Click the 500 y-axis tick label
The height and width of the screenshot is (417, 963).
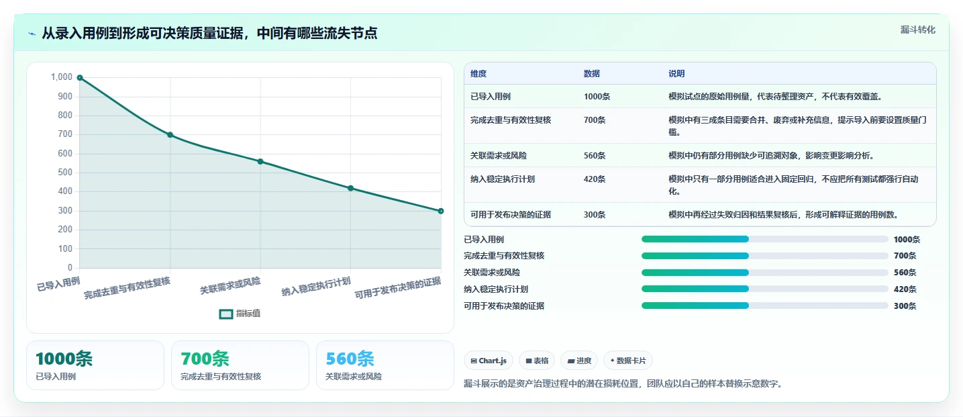tap(64, 173)
